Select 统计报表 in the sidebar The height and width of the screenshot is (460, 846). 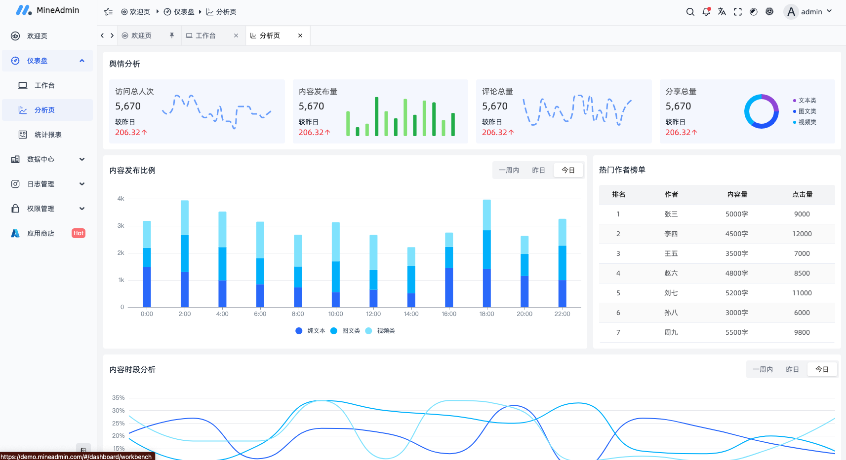click(47, 134)
